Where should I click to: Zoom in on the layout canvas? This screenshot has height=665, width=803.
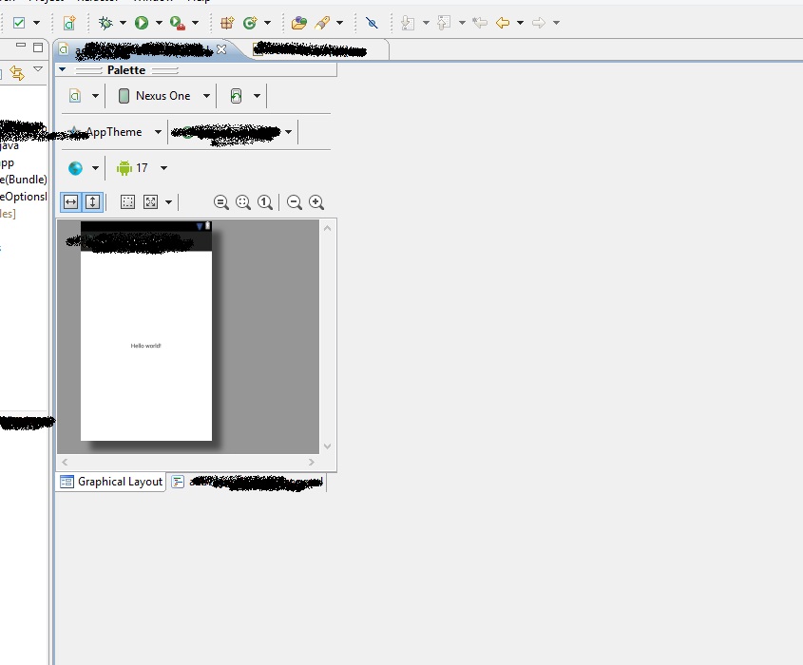[x=316, y=202]
